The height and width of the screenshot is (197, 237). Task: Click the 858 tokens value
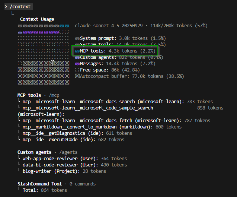pyautogui.click(x=210, y=108)
